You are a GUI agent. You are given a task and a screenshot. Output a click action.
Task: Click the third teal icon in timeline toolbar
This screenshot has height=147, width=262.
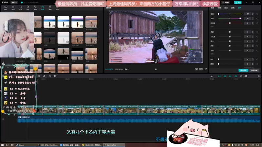click(230, 76)
